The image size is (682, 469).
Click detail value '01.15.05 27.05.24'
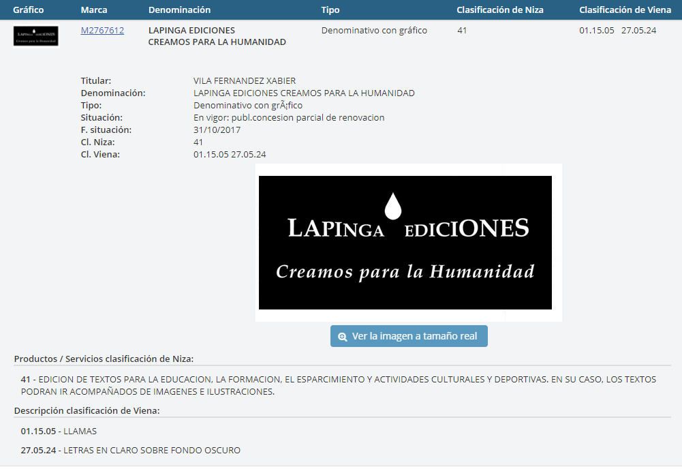click(230, 154)
